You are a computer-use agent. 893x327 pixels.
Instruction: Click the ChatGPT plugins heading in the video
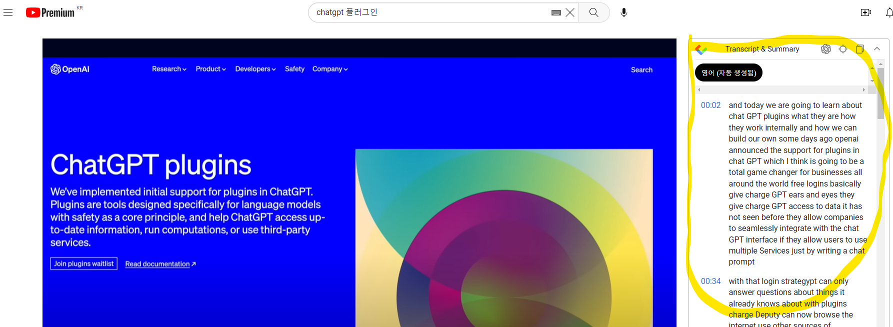(x=151, y=165)
